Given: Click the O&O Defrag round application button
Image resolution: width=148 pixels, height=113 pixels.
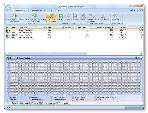Looking at the screenshot, I should point(8,8).
